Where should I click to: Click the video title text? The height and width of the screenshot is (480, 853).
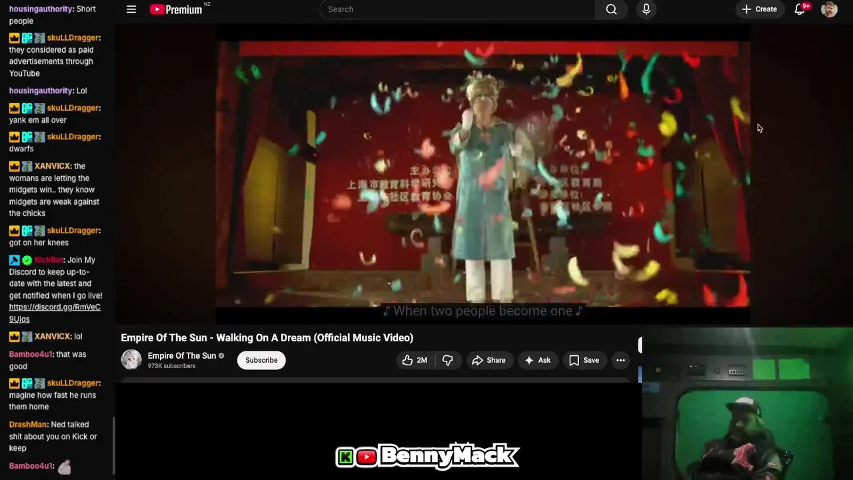pyautogui.click(x=267, y=337)
